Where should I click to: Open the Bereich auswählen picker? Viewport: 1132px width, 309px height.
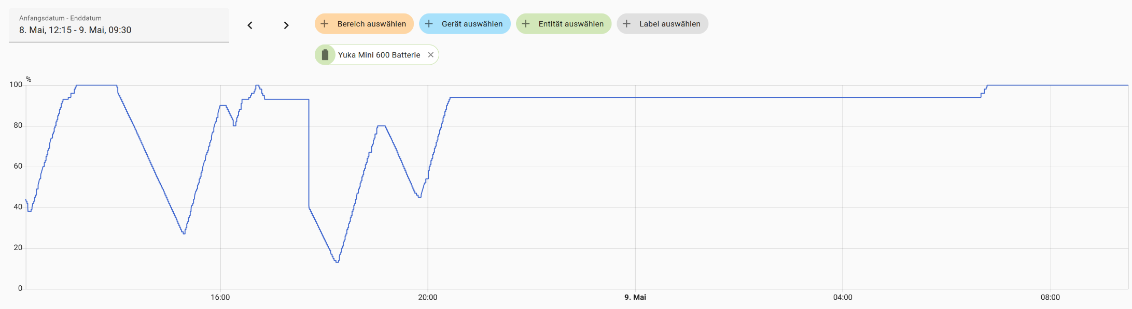pos(364,24)
